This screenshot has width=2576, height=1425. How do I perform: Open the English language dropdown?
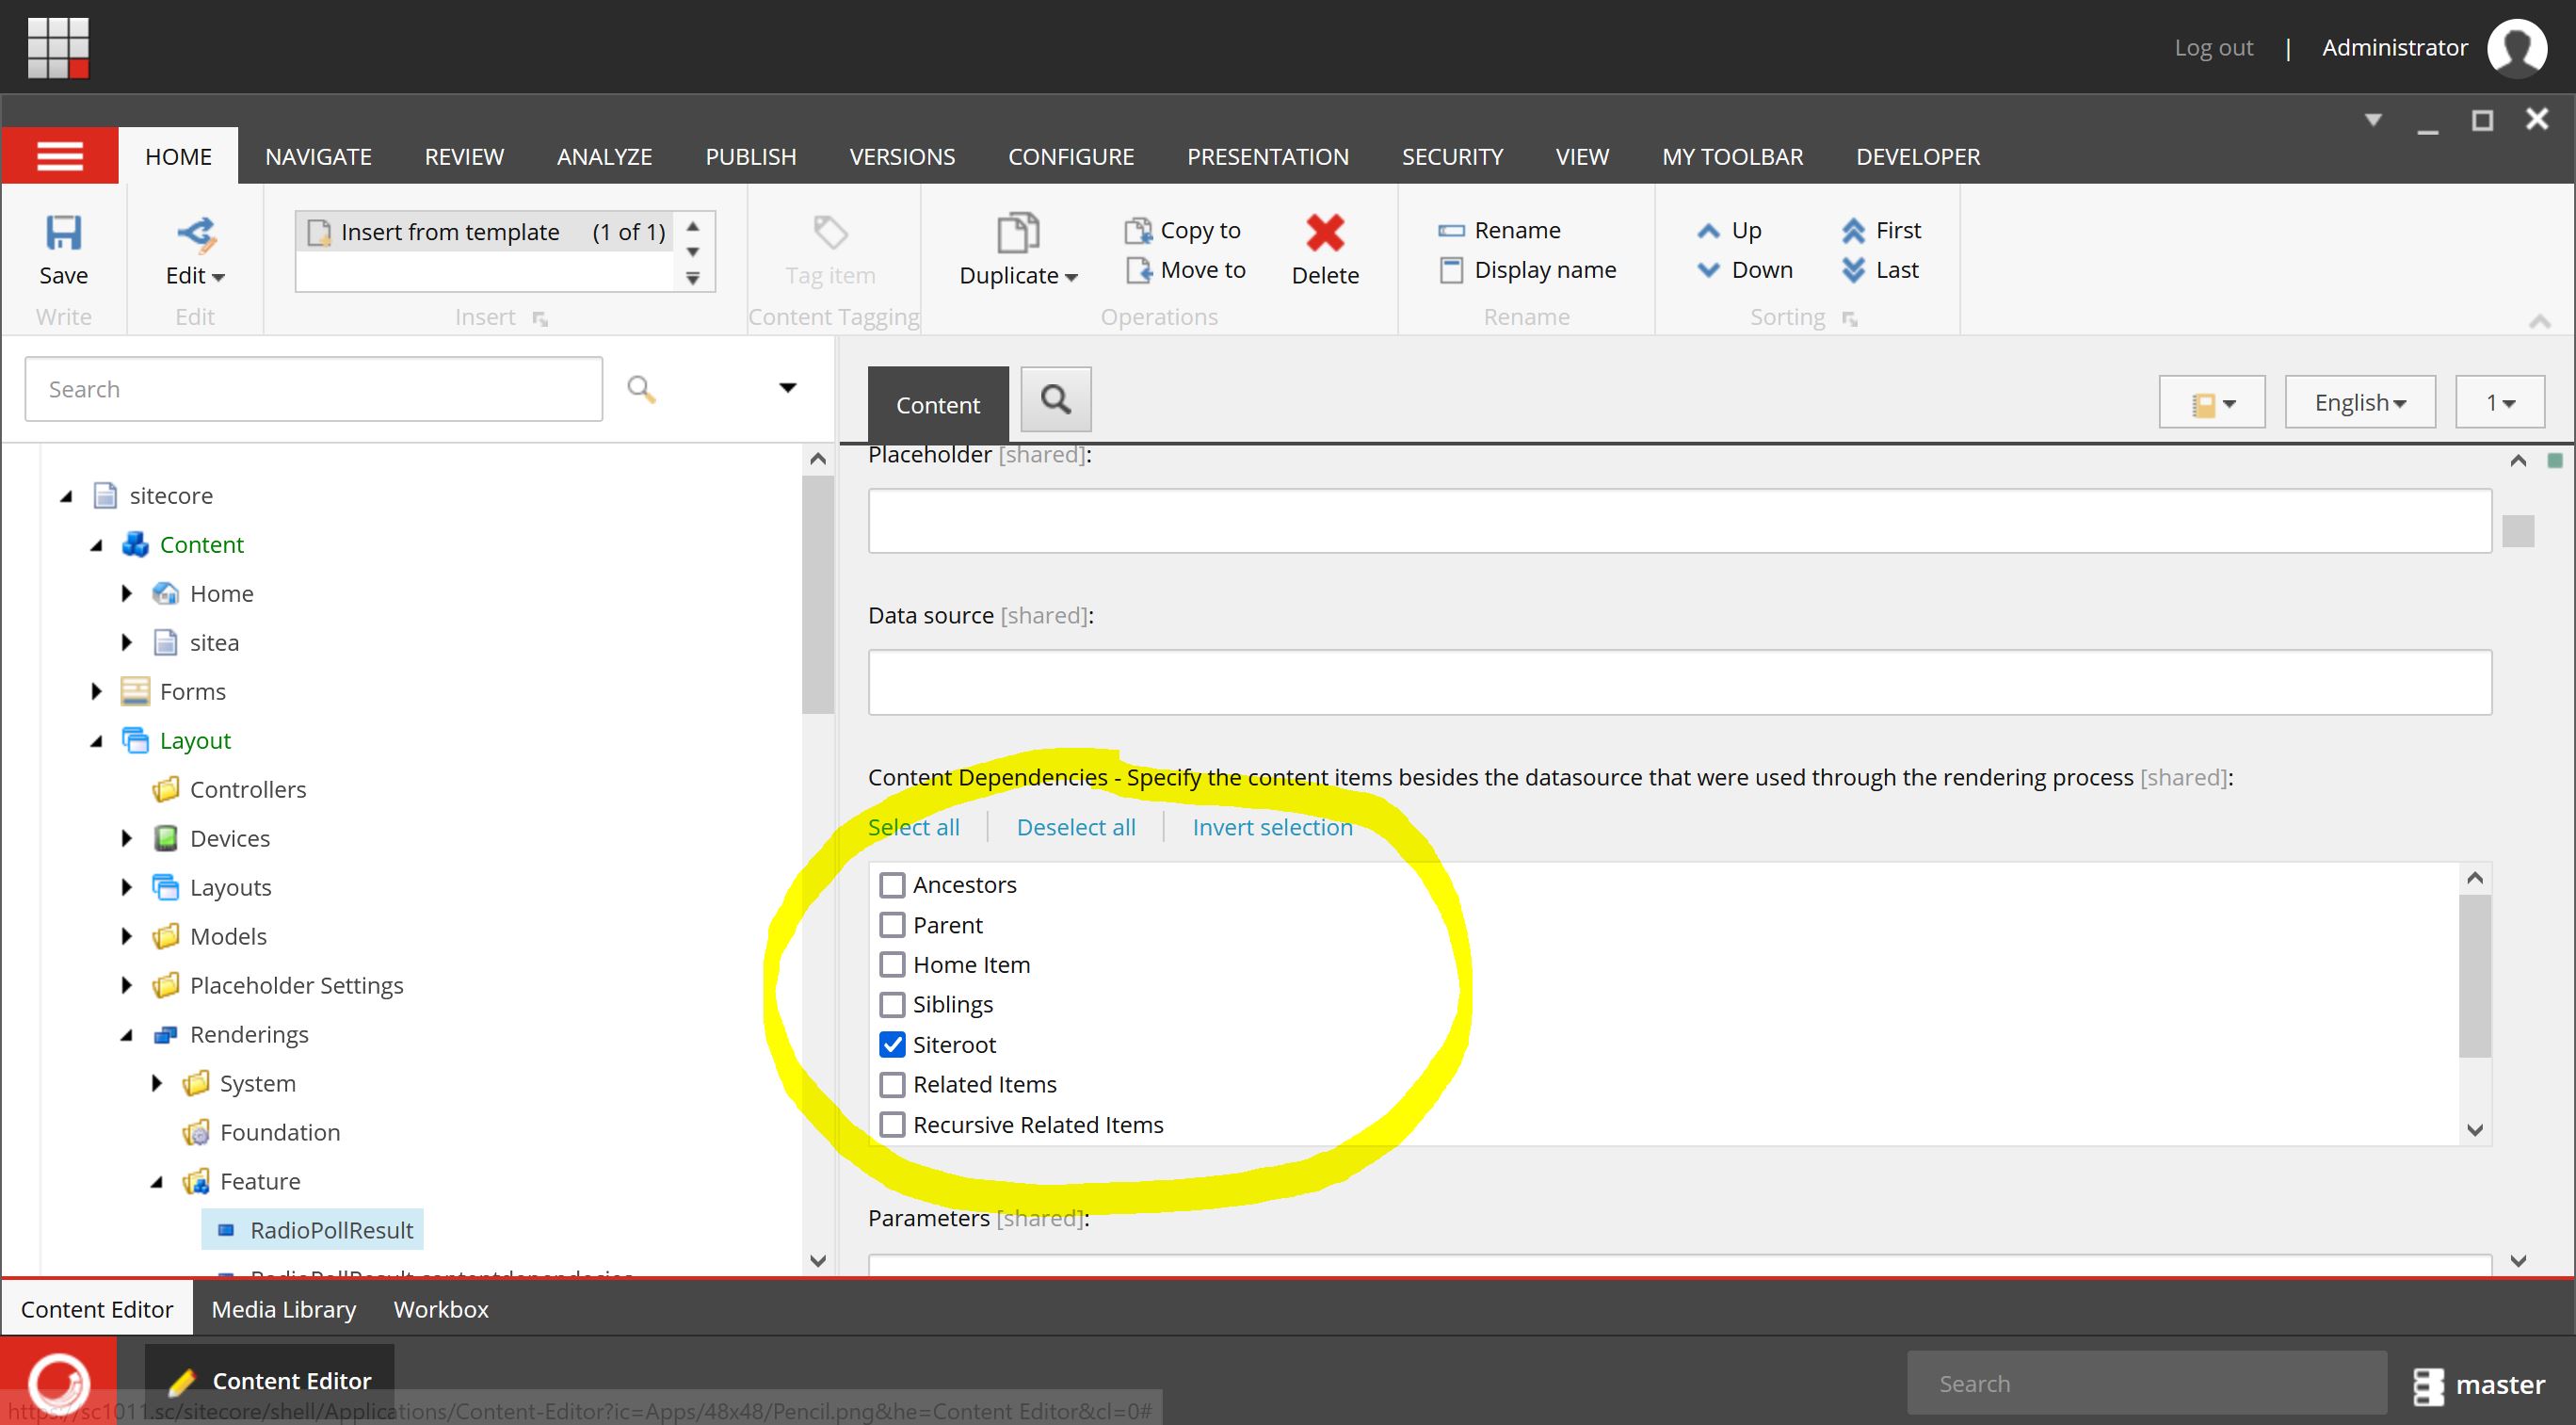[2360, 402]
